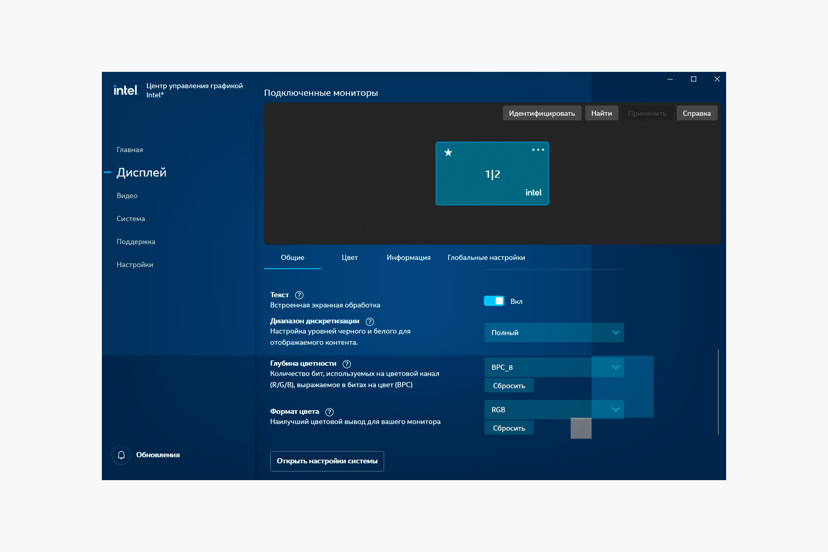The height and width of the screenshot is (552, 828).
Task: Switch to the Цвет tab
Action: tap(350, 257)
